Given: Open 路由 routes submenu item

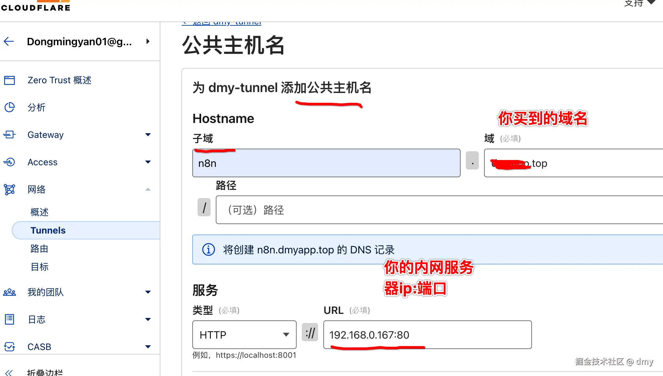Looking at the screenshot, I should coord(39,248).
